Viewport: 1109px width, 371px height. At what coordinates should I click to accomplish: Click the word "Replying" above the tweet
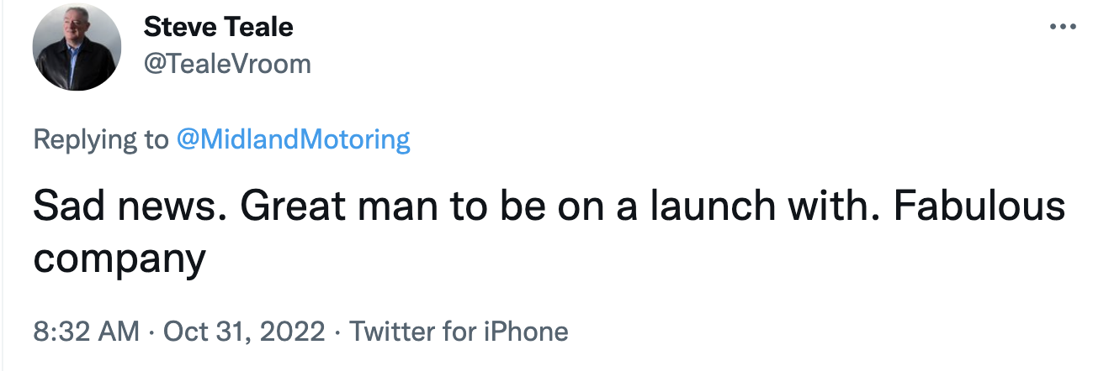(86, 139)
